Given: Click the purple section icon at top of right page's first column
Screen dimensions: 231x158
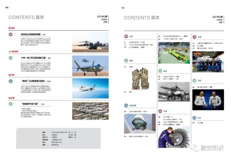Looking at the screenshot, I should coord(126,36).
